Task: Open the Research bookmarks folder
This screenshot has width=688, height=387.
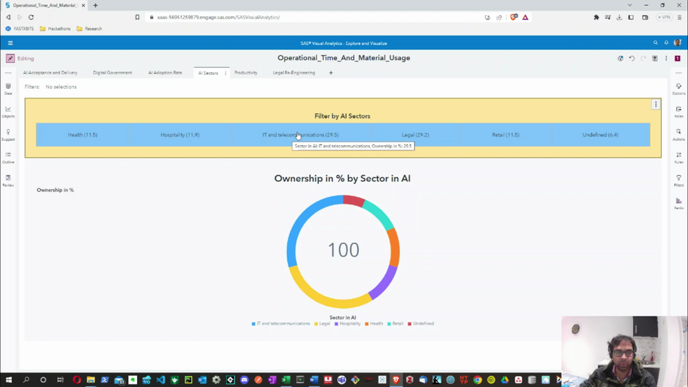Action: (x=89, y=28)
